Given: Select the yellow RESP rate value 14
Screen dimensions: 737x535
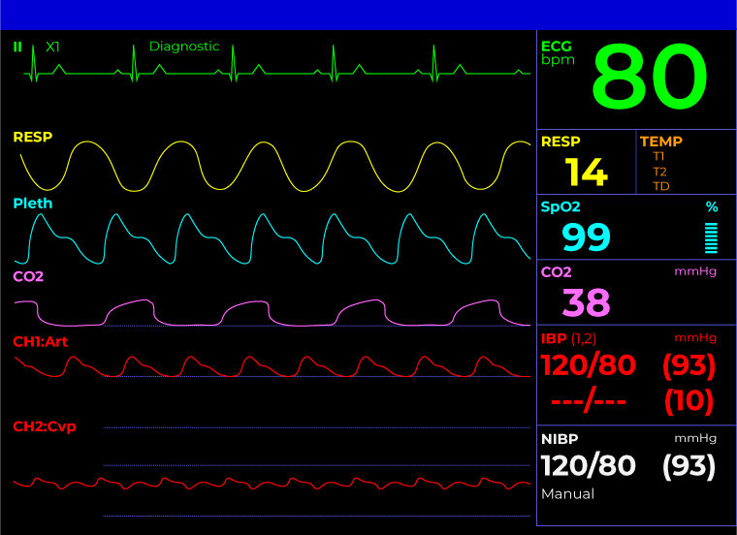Looking at the screenshot, I should tap(586, 173).
